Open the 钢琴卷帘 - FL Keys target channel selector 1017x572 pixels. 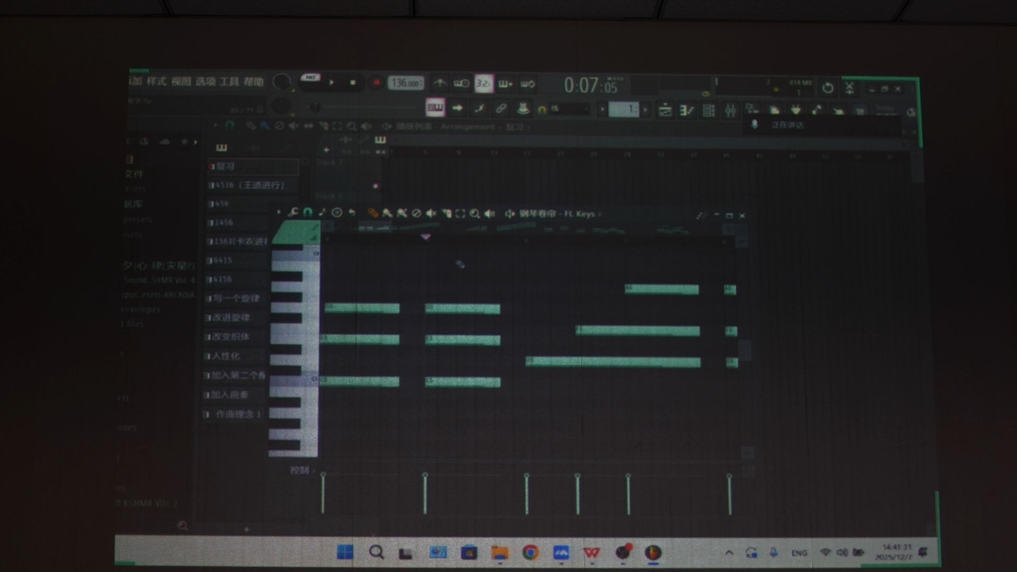(560, 214)
